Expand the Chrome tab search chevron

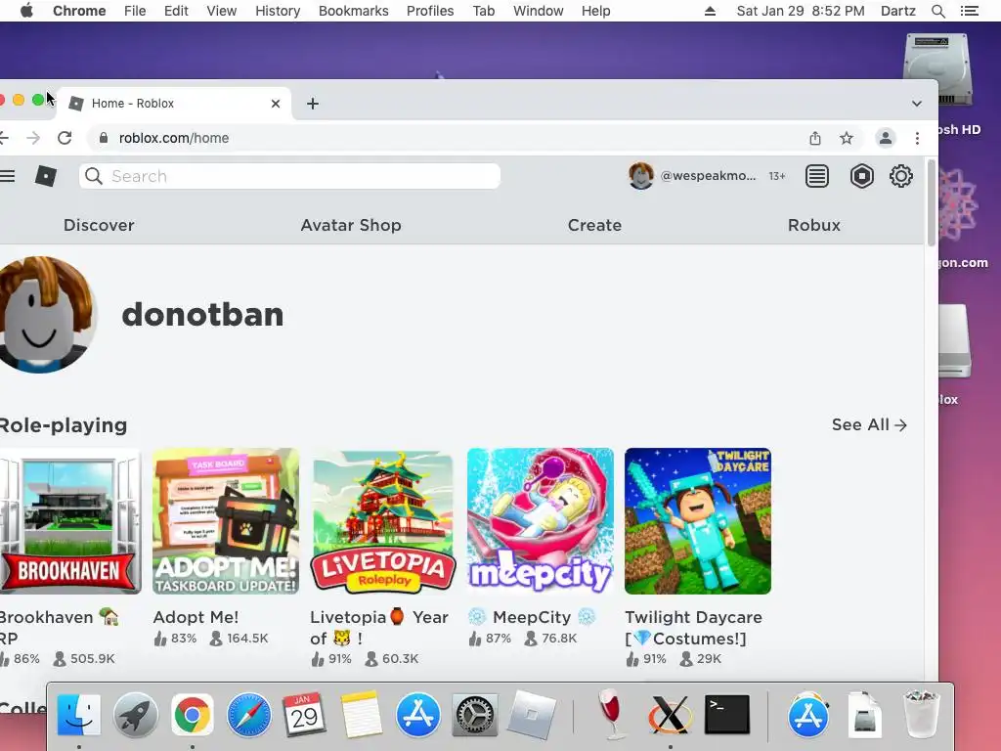(917, 104)
